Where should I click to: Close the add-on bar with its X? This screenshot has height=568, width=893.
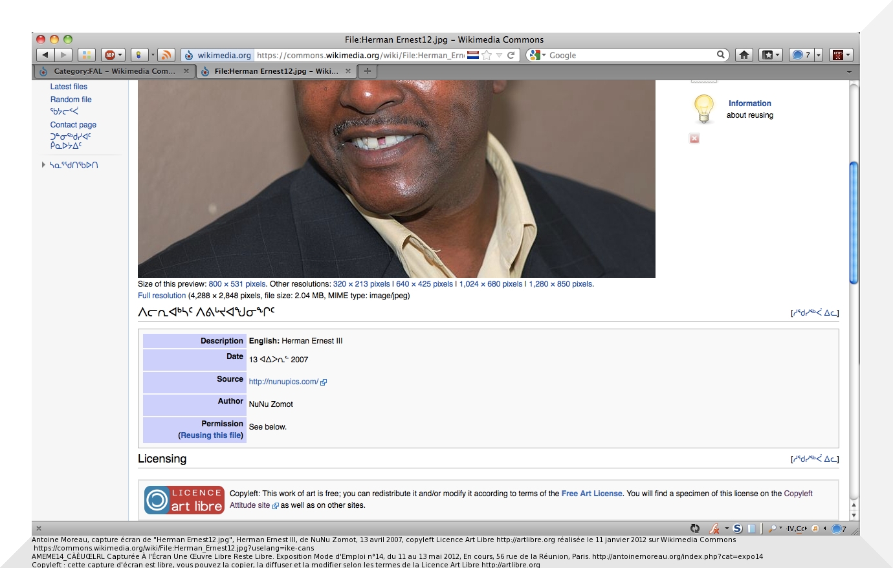point(39,529)
